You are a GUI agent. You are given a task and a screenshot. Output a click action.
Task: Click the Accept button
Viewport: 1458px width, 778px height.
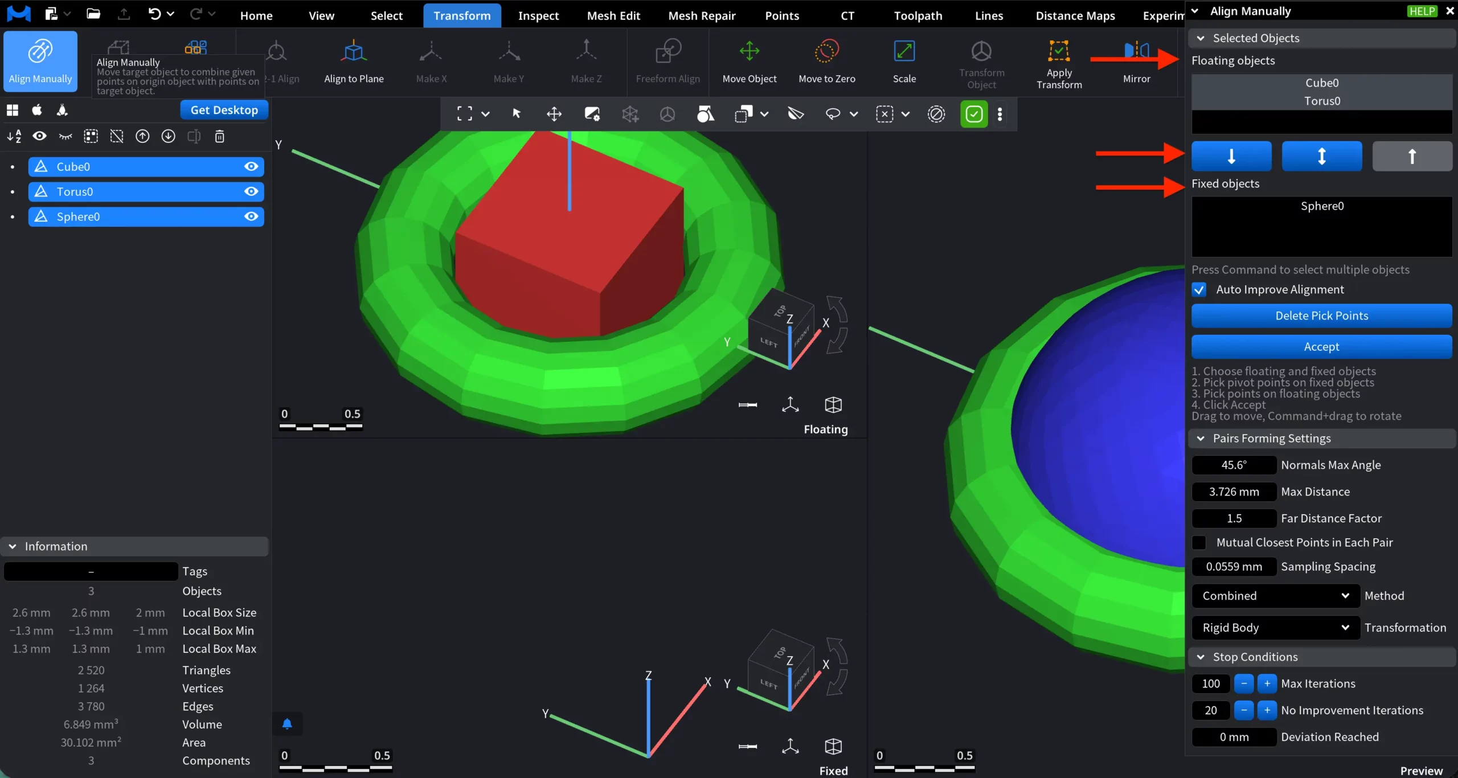coord(1321,347)
